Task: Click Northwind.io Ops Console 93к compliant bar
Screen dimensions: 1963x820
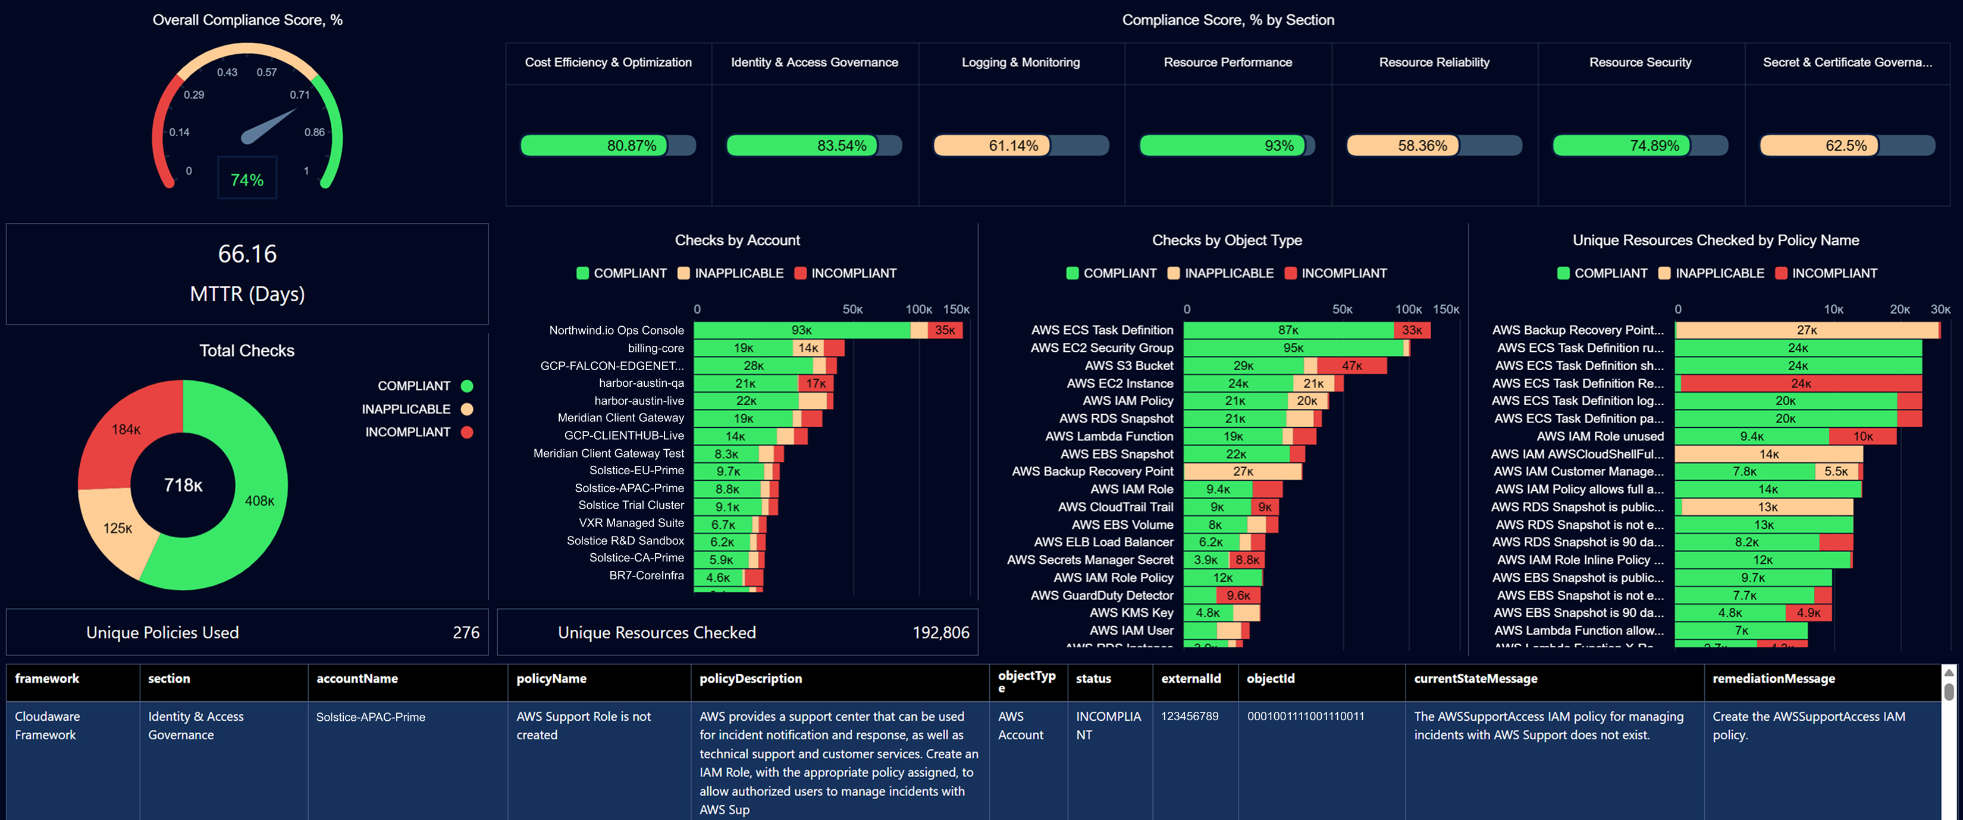Action: tap(802, 330)
